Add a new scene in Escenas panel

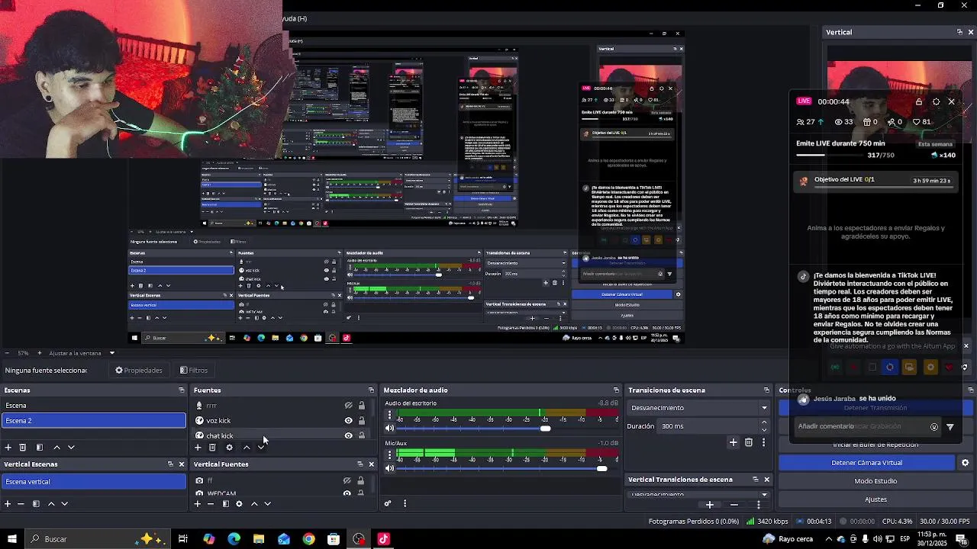coord(8,448)
